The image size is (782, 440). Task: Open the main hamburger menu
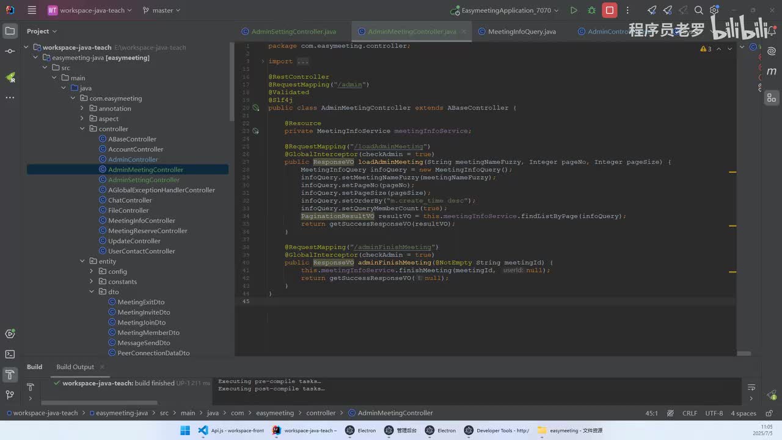point(32,10)
